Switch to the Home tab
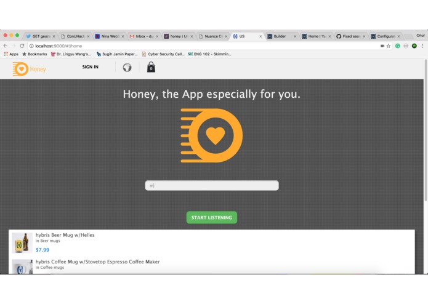This screenshot has height=304, width=428. point(315,36)
